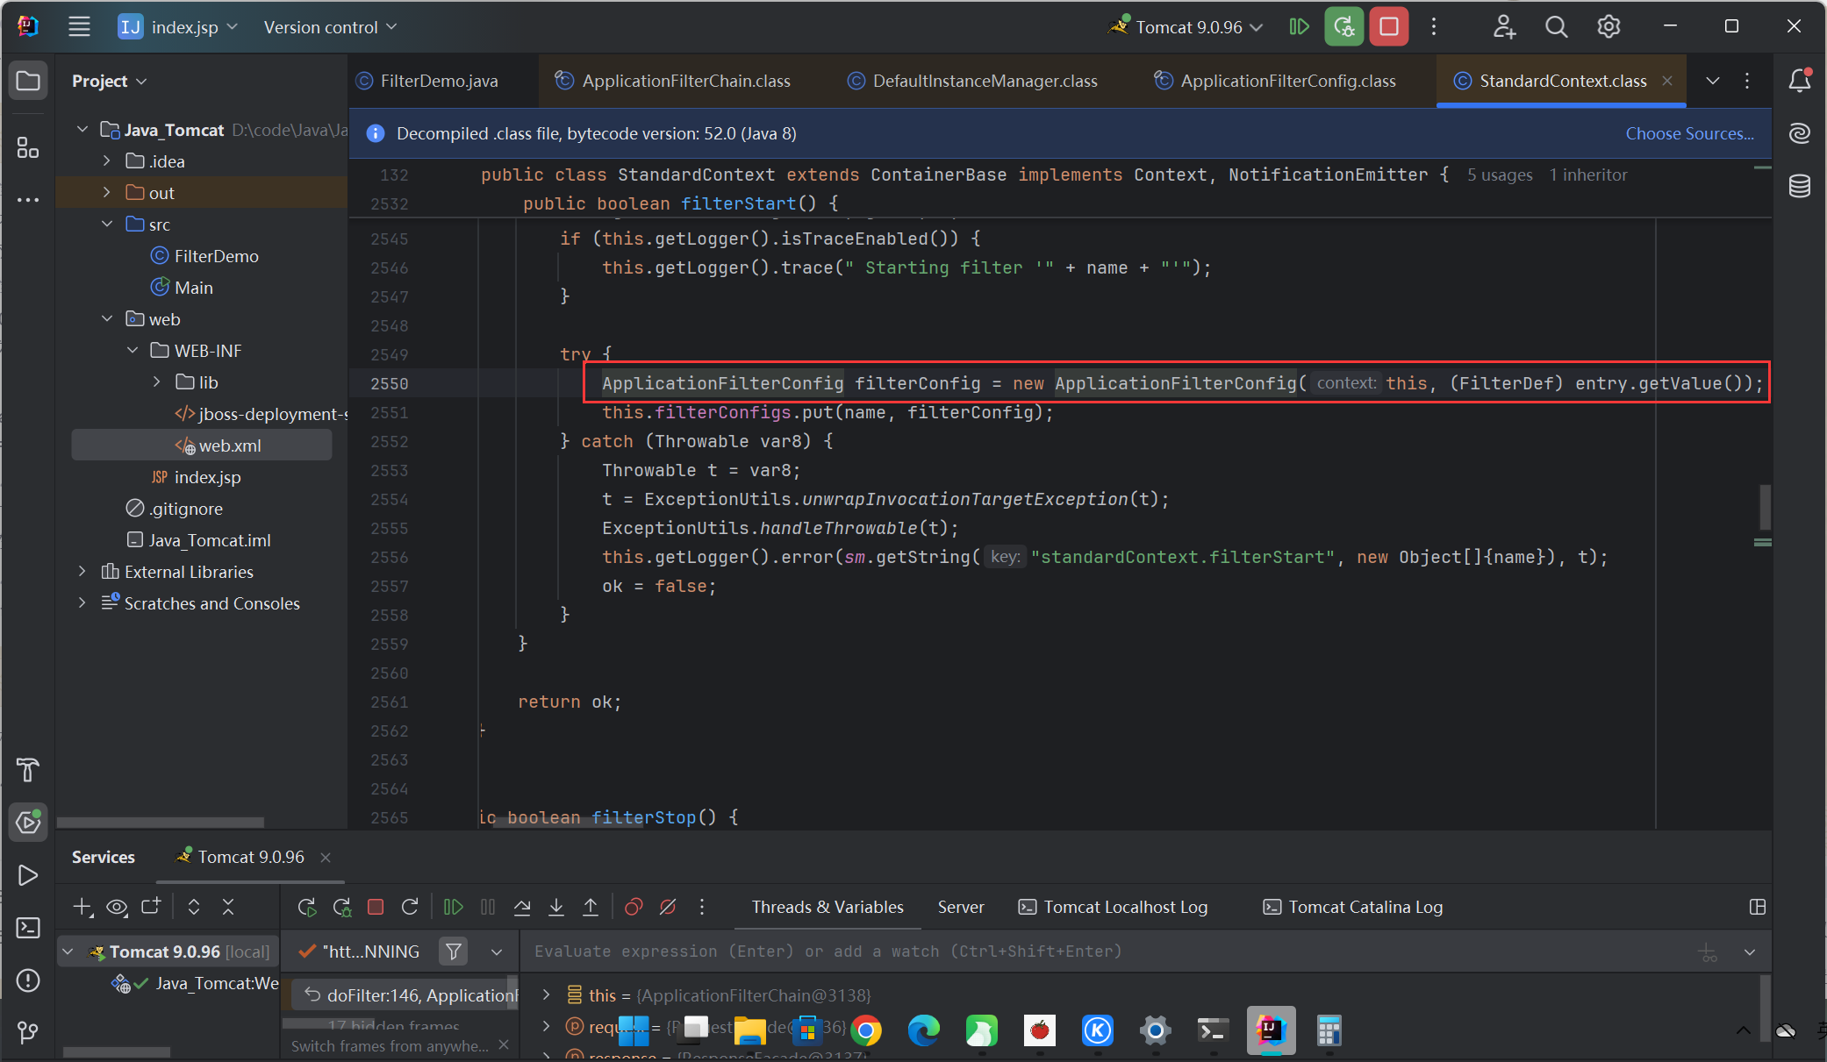
Task: Add a service with the plus icon
Action: tap(82, 907)
